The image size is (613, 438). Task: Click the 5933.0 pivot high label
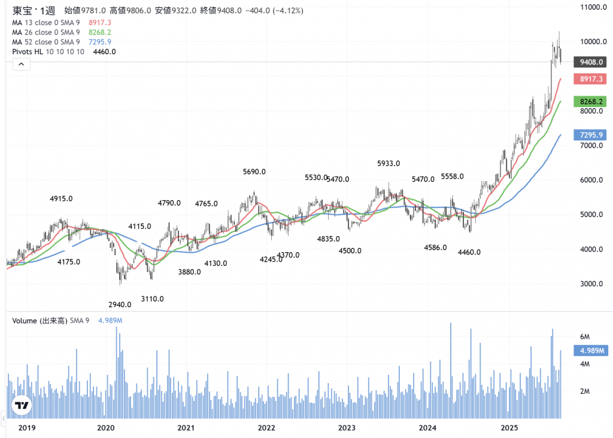tap(389, 164)
